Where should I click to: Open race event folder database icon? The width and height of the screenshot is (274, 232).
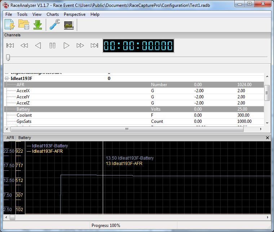point(24,24)
